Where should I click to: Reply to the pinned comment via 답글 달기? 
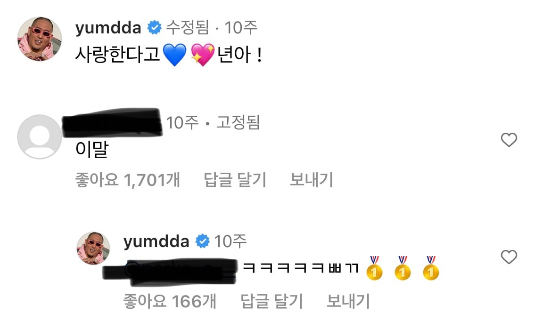[x=235, y=180]
